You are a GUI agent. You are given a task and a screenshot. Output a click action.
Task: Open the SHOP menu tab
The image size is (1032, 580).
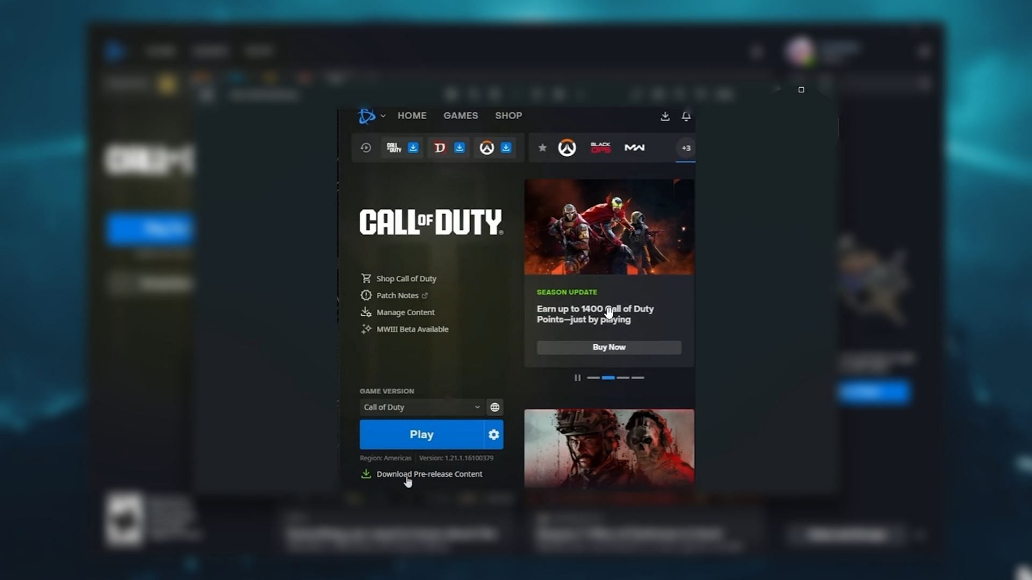[x=508, y=115]
